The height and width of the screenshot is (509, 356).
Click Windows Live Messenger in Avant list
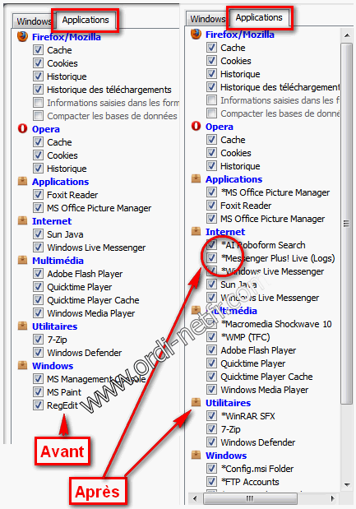point(96,248)
